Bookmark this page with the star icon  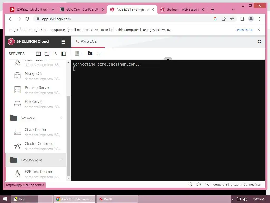[x=232, y=19]
